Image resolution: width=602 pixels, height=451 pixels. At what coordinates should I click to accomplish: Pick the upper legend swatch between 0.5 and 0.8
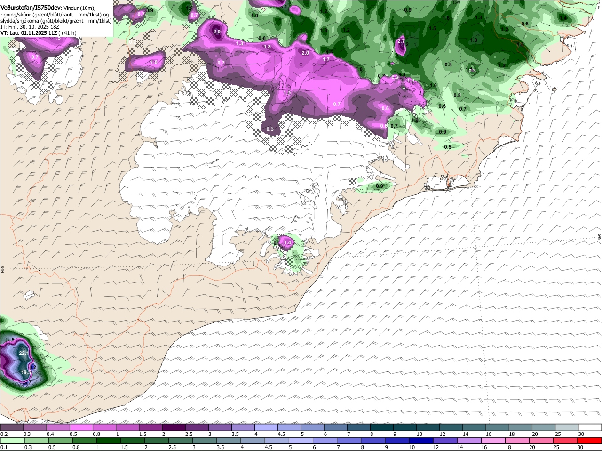[82, 427]
